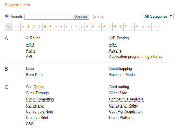Click inside the search text field

click(48, 17)
